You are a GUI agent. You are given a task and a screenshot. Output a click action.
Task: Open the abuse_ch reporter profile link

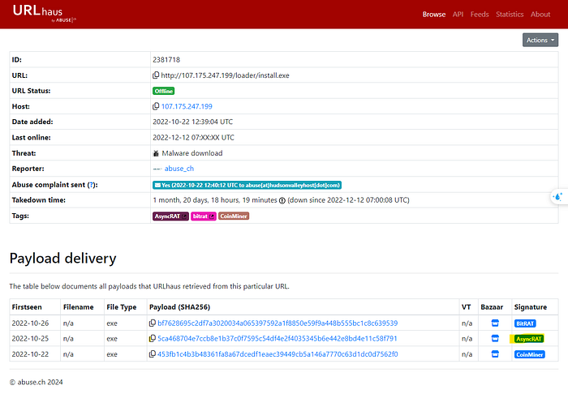(x=179, y=169)
